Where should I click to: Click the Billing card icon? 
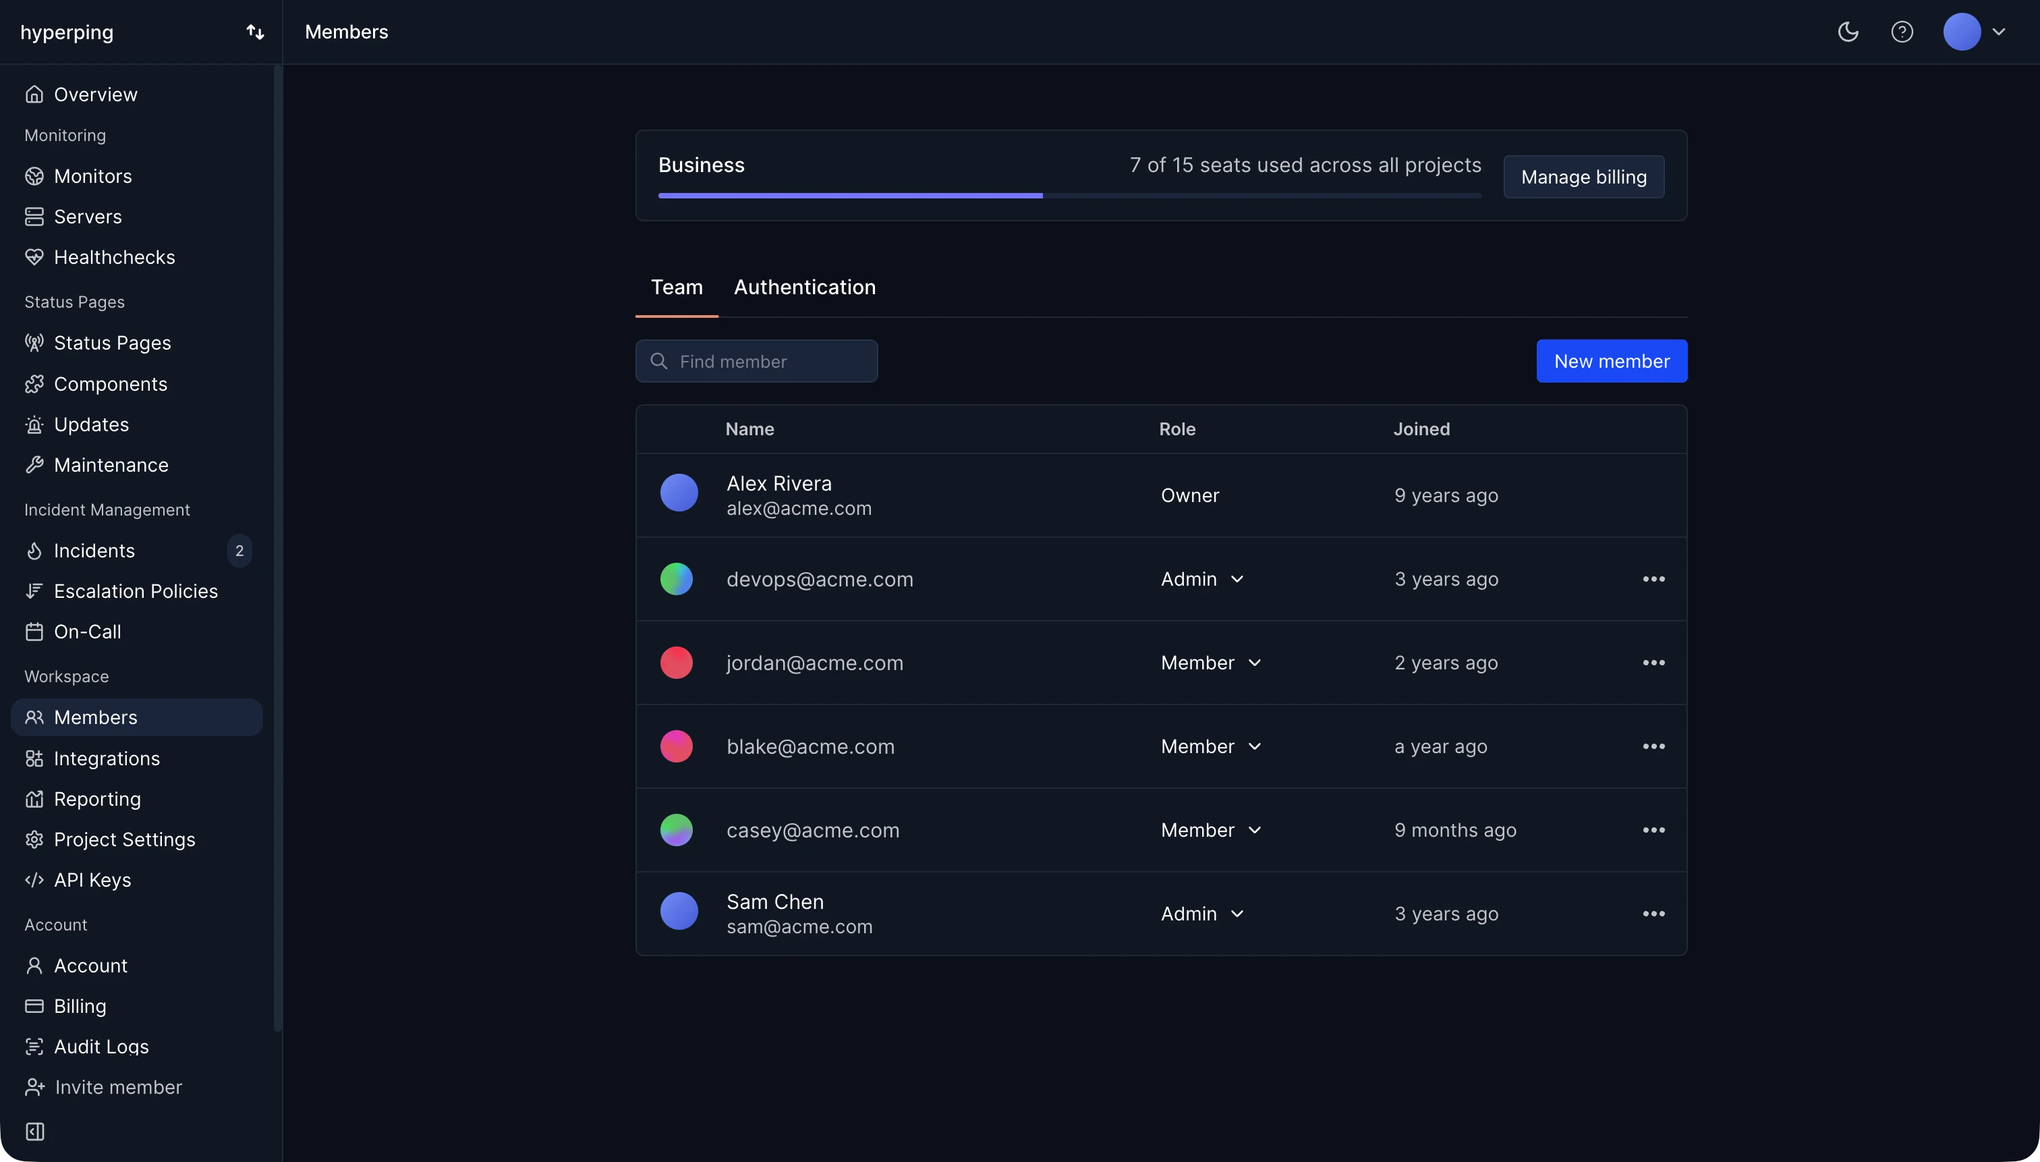pyautogui.click(x=34, y=1005)
